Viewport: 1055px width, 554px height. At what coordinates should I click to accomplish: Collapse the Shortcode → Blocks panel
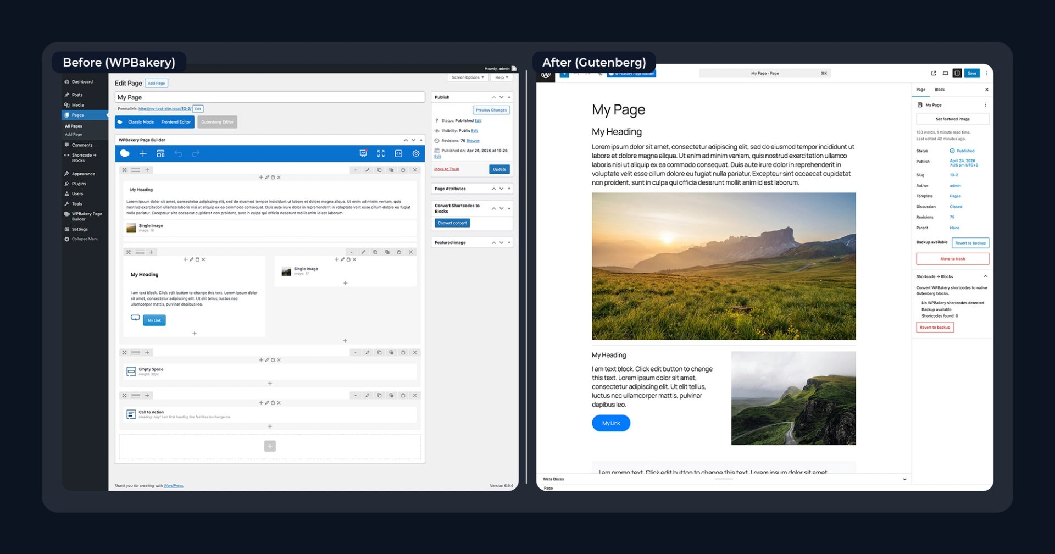point(985,276)
